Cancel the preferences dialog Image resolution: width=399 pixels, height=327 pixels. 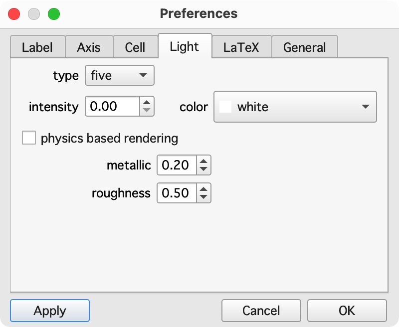click(x=261, y=311)
